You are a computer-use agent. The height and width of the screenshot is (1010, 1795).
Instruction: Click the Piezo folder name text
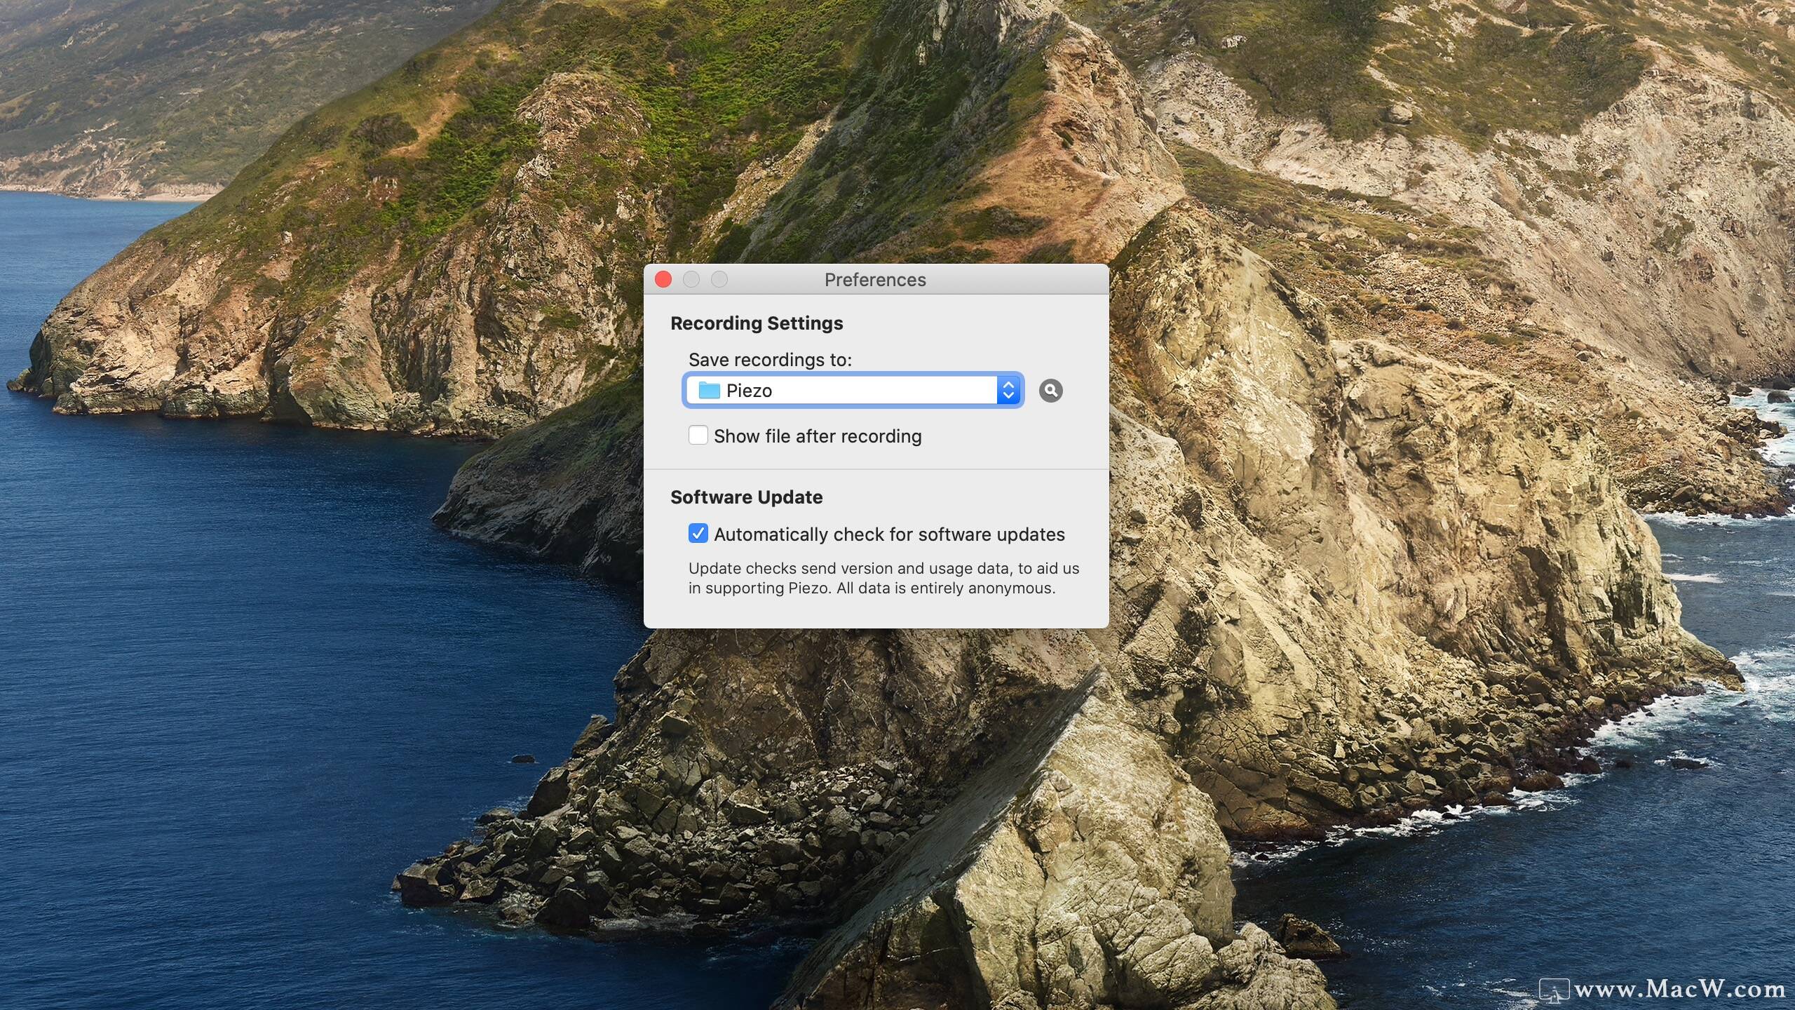tap(749, 391)
